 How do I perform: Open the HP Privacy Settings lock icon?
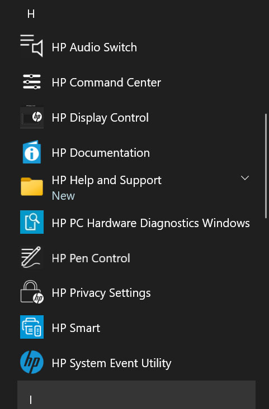[32, 292]
